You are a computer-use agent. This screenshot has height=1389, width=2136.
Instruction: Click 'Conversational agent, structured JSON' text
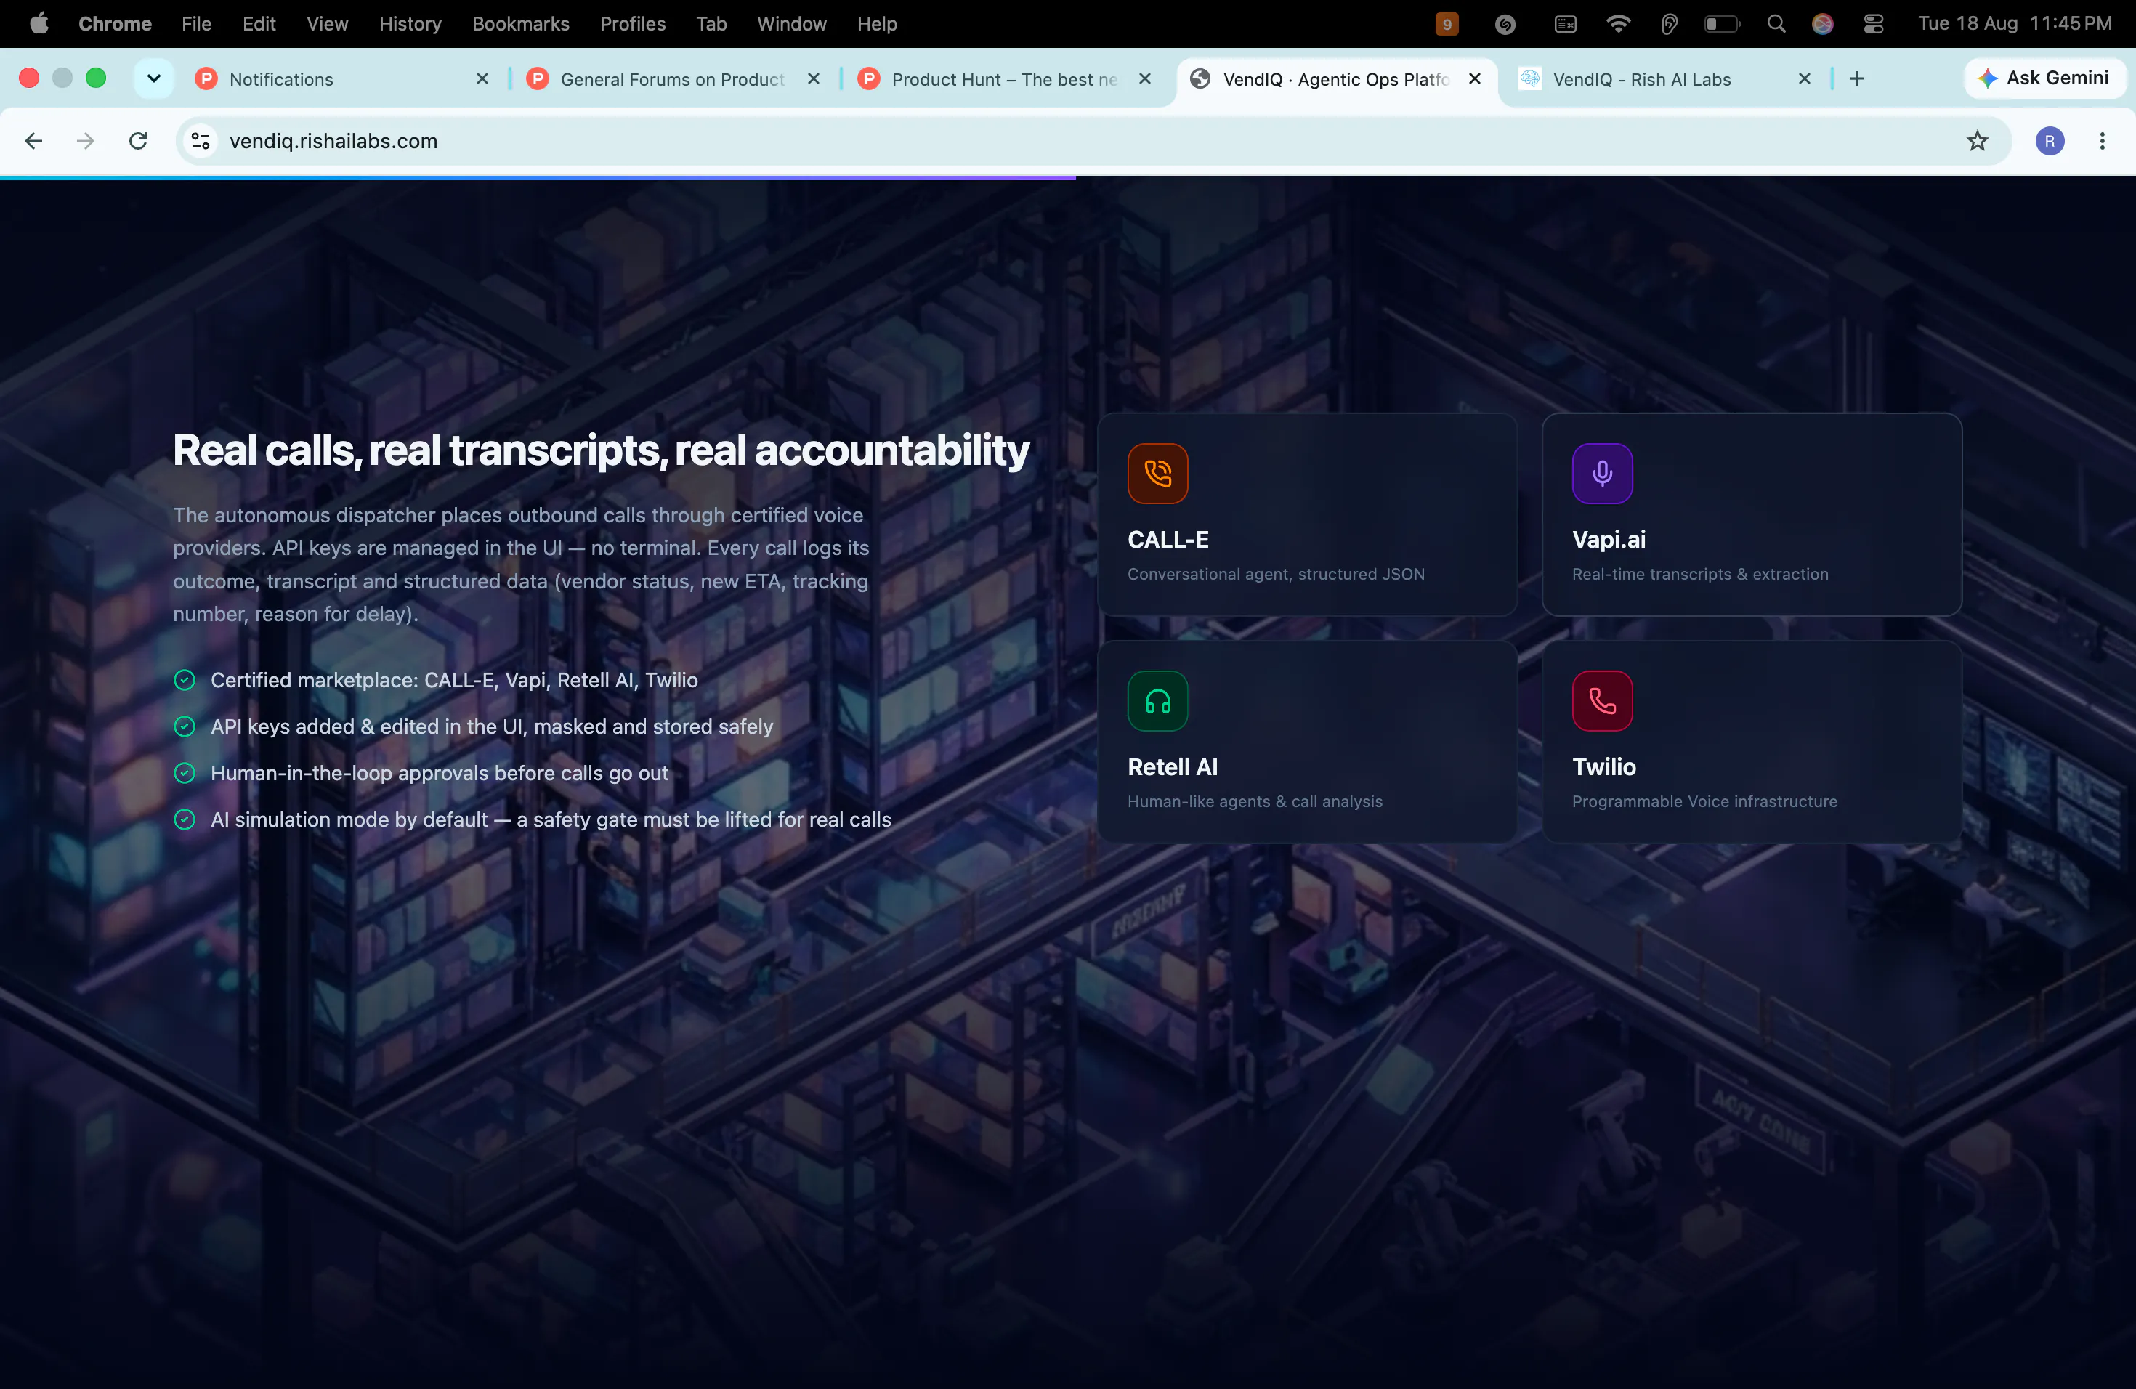point(1275,574)
